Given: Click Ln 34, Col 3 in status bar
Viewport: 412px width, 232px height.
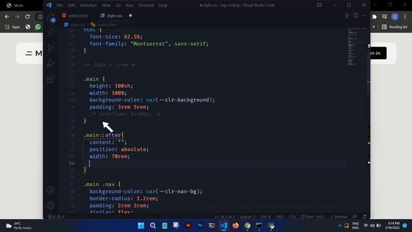Looking at the screenshot, I should [x=225, y=217].
